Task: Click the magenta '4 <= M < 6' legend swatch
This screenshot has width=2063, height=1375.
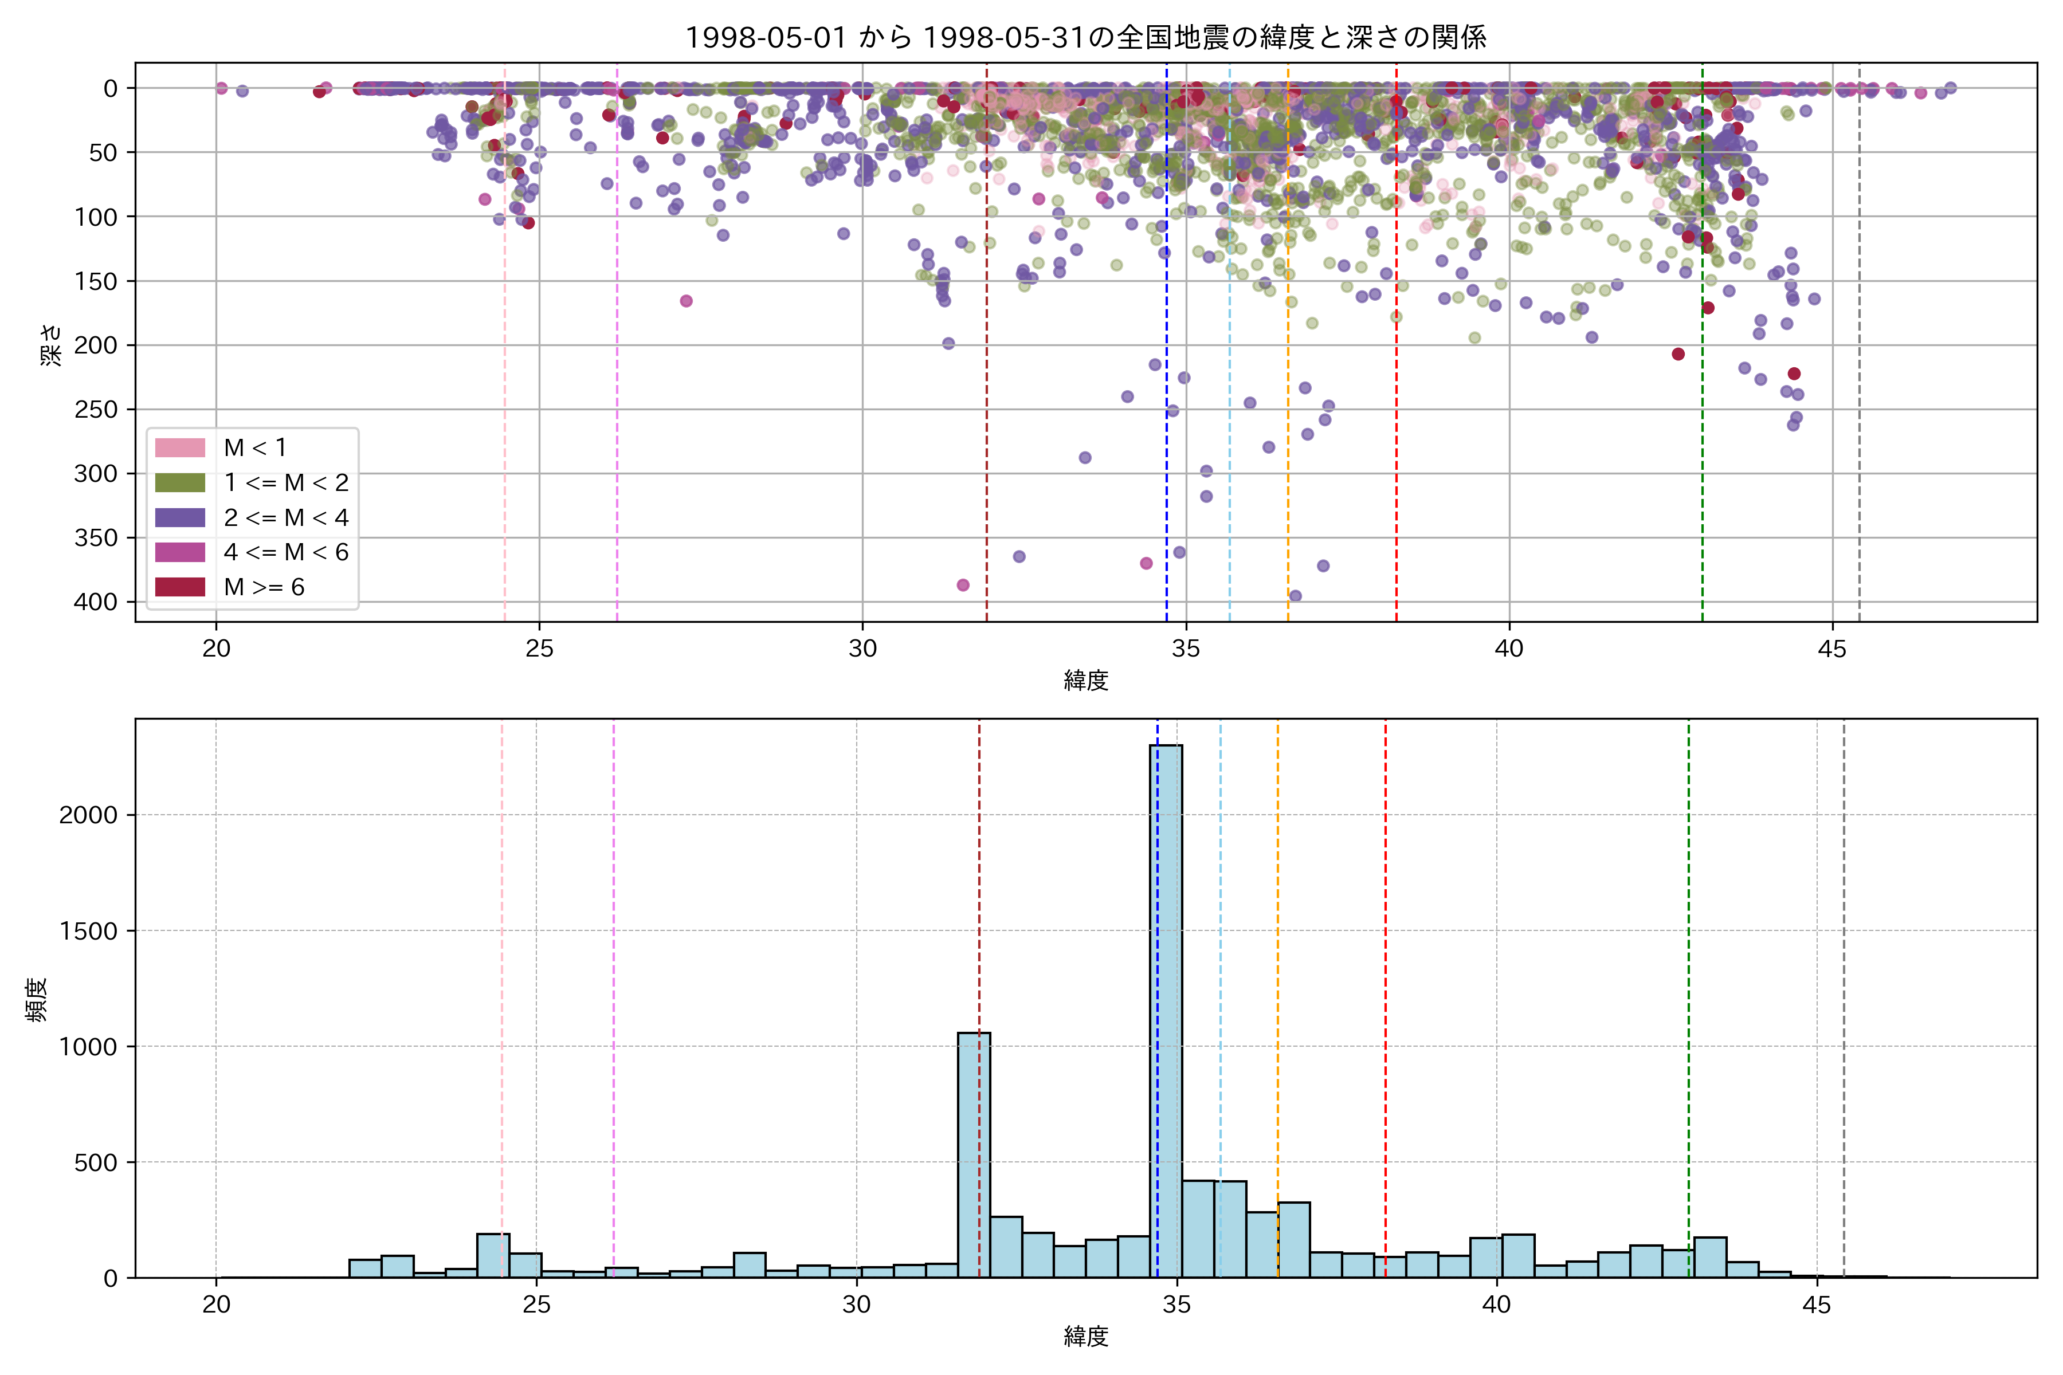Action: point(180,552)
